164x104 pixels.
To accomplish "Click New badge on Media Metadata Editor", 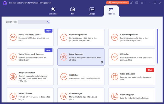I will (x=48, y=31).
